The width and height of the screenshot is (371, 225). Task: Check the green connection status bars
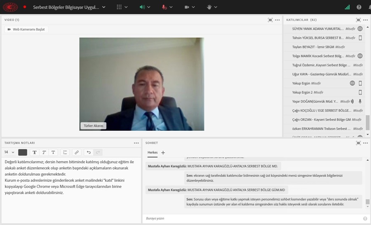[x=347, y=7]
